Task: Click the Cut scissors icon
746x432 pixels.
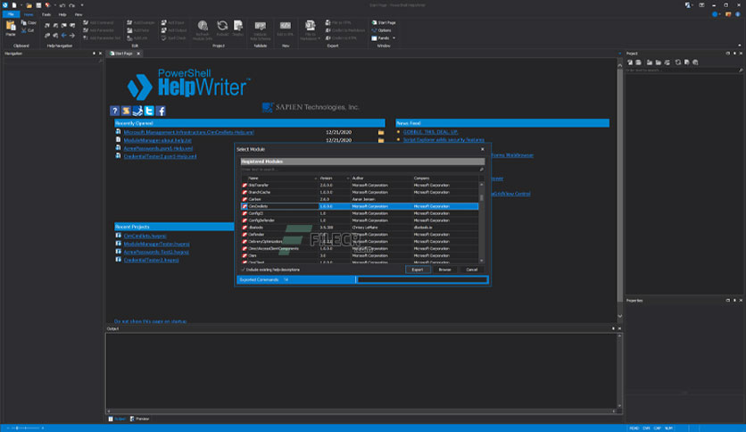Action: pyautogui.click(x=24, y=30)
